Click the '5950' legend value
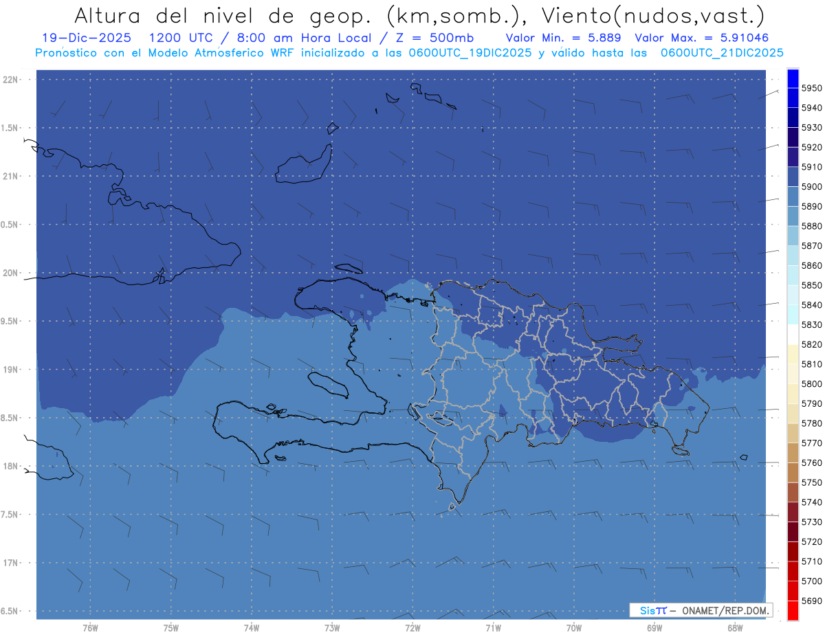This screenshot has width=825, height=637. click(812, 88)
